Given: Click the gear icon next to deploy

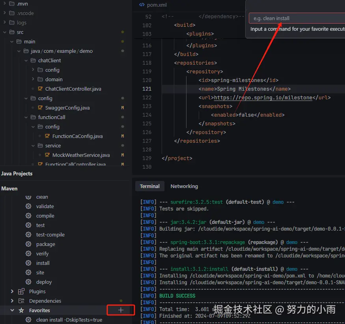Looking at the screenshot, I should 28,282.
